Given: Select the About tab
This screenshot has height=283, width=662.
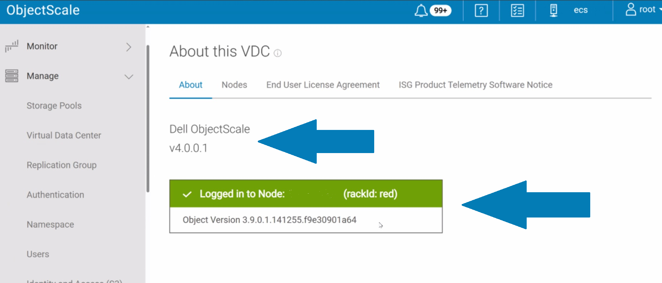Looking at the screenshot, I should pos(191,85).
